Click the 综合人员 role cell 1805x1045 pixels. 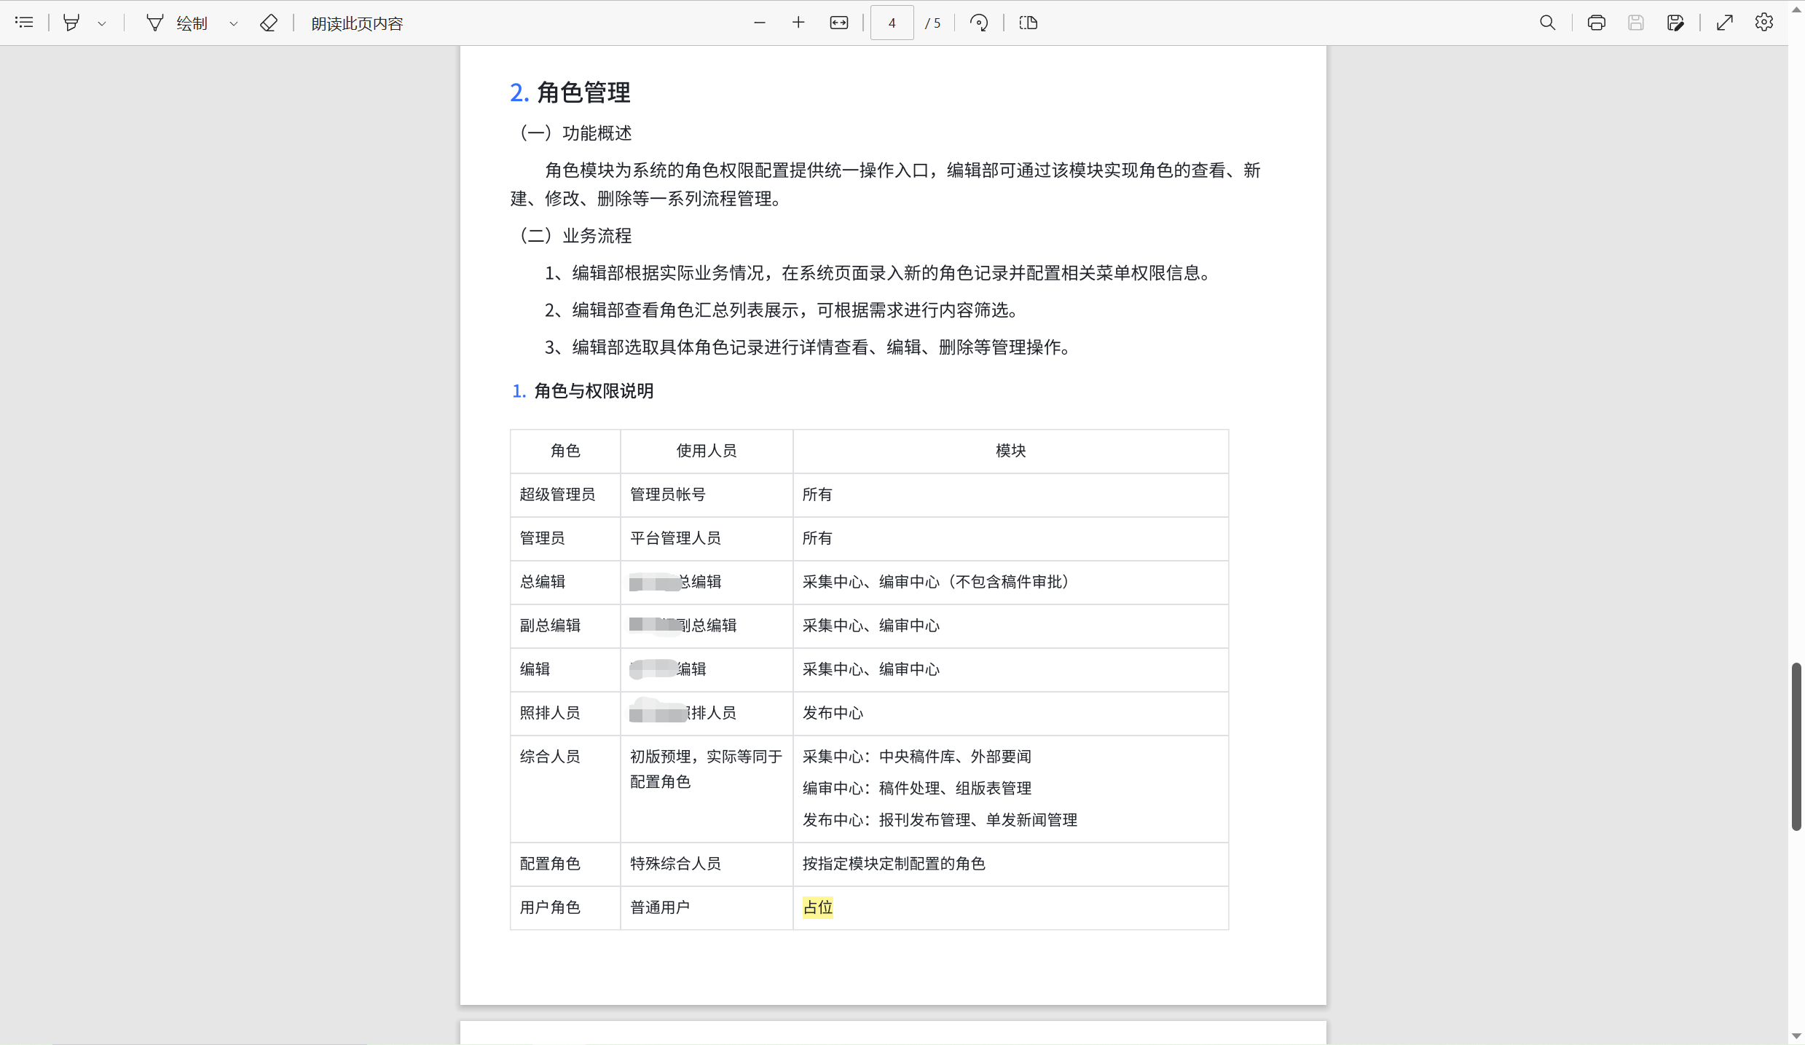[x=565, y=789]
